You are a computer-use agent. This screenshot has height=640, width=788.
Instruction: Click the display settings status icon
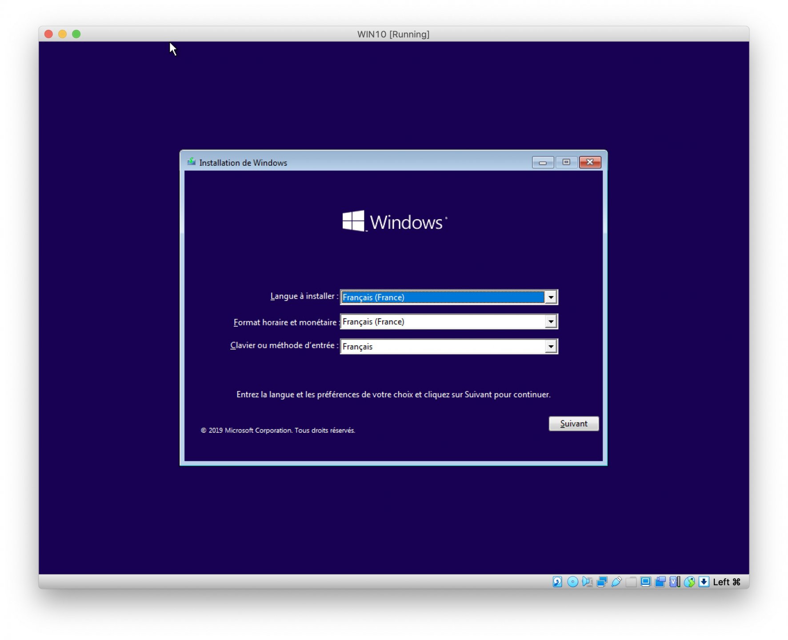click(x=645, y=581)
